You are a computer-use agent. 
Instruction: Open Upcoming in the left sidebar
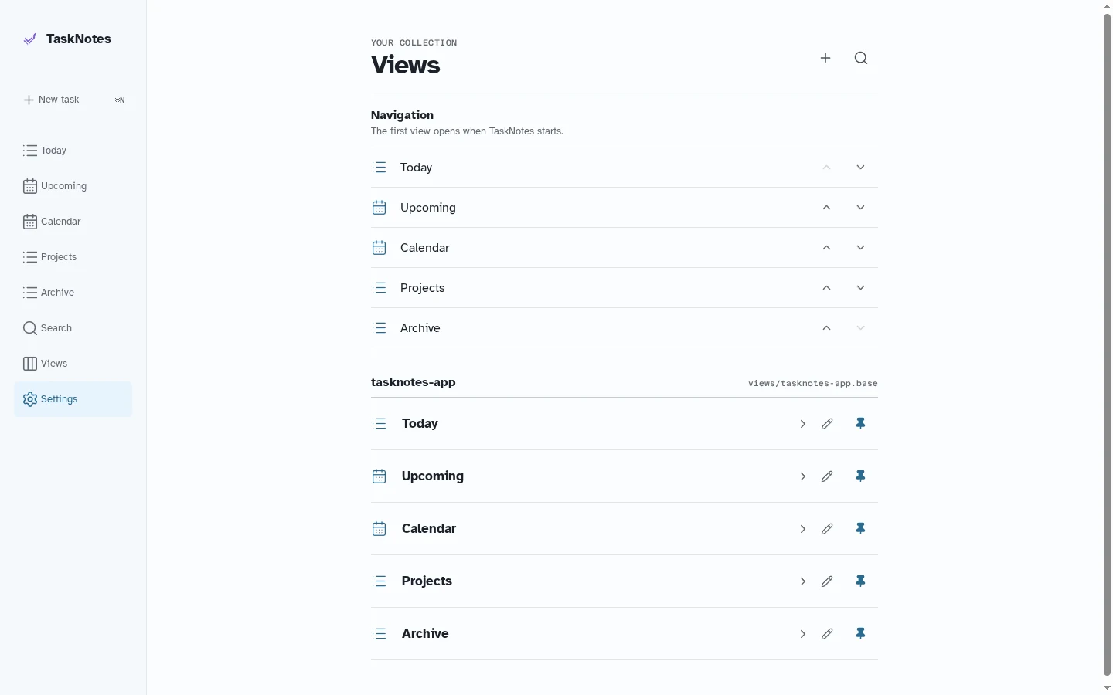[x=73, y=186]
